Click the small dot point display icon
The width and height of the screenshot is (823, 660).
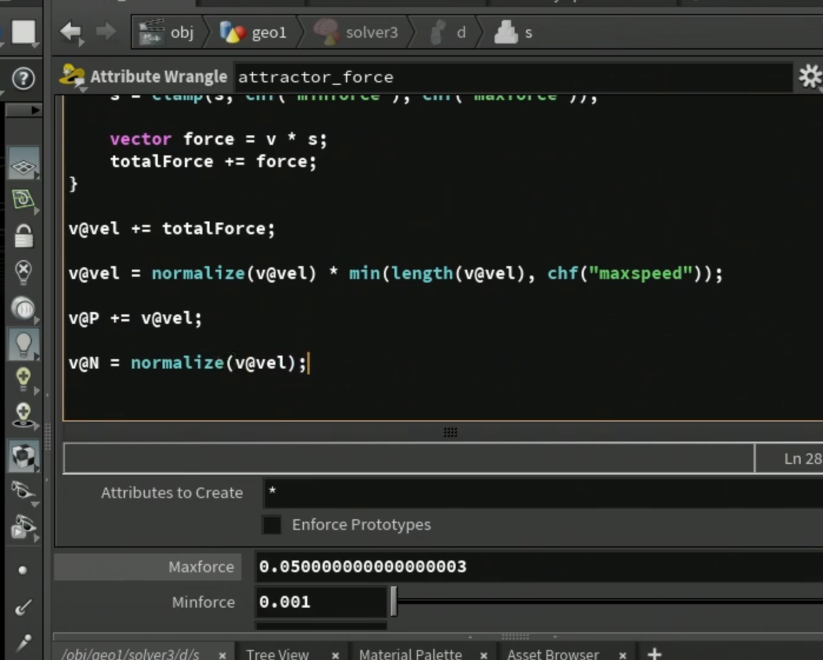pos(22,570)
